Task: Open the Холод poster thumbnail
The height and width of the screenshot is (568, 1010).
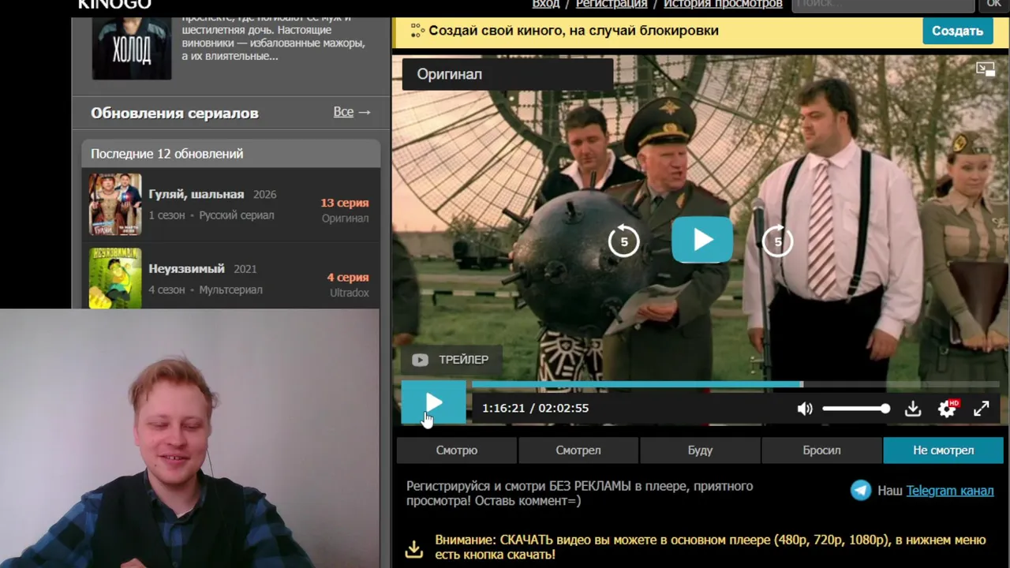Action: pyautogui.click(x=132, y=48)
